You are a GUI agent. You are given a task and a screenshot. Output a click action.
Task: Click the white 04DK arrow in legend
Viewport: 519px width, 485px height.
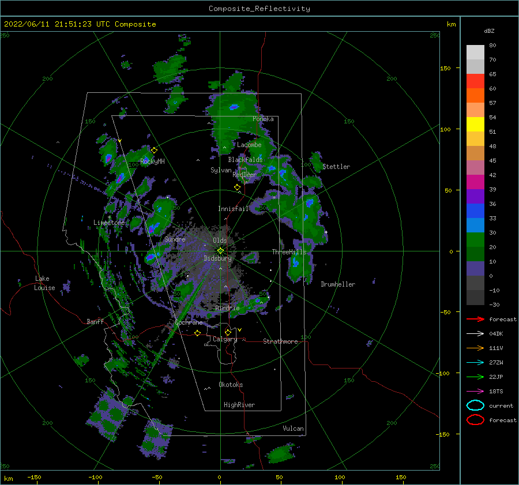(475, 334)
